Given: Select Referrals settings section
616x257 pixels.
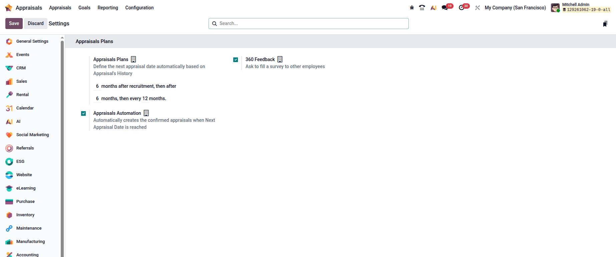Looking at the screenshot, I should [x=30, y=148].
